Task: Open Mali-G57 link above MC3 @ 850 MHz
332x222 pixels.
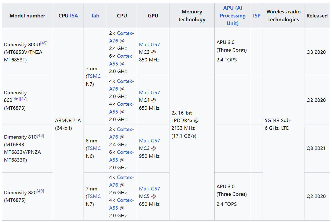Action: pyautogui.click(x=149, y=45)
